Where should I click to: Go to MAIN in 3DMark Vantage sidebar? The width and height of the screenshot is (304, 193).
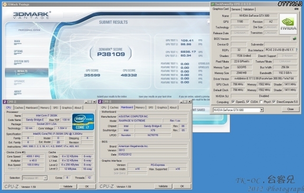point(17,41)
